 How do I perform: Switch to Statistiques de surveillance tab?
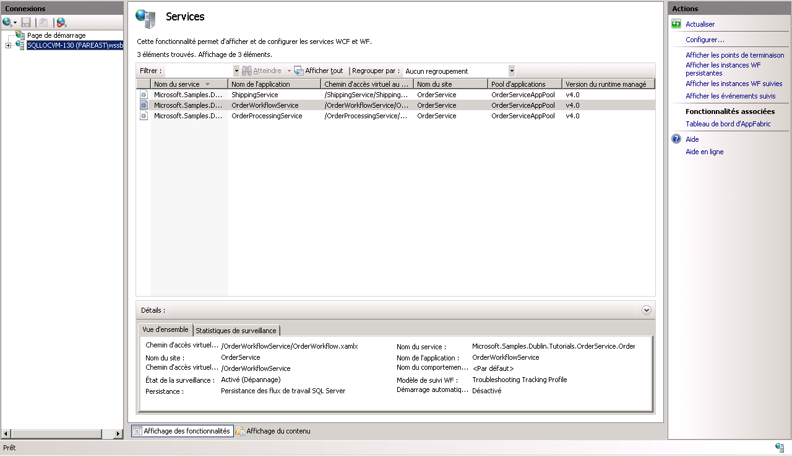[236, 331]
